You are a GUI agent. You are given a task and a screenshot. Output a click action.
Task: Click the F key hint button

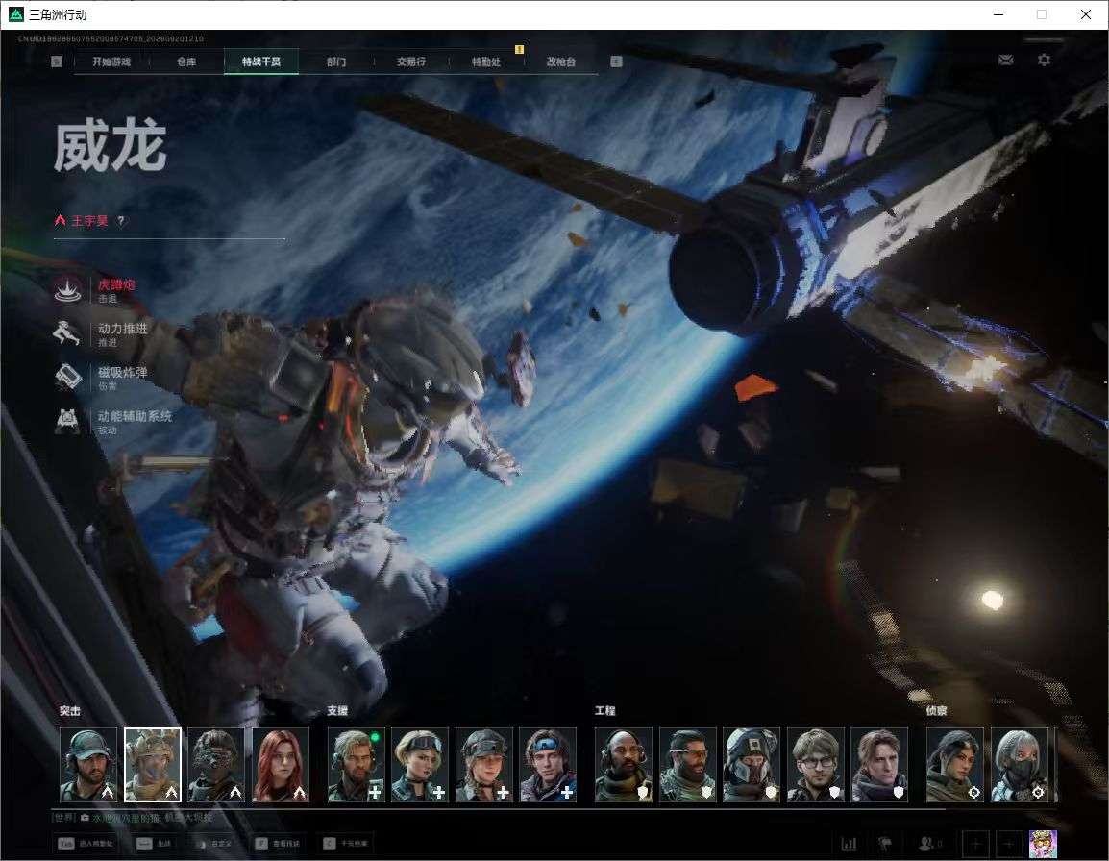point(279,844)
